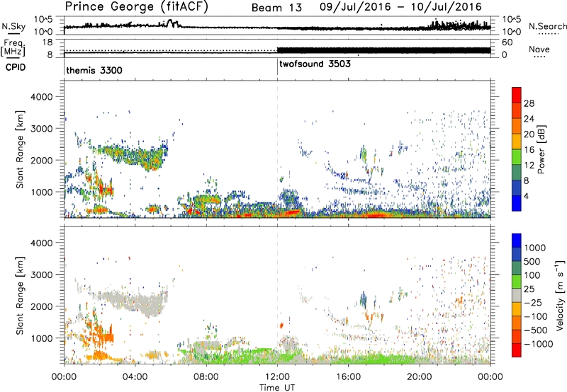Screen dimensions: 567x392
Task: Click the '-1000' tick on the velocity scale
Action: pyautogui.click(x=538, y=344)
